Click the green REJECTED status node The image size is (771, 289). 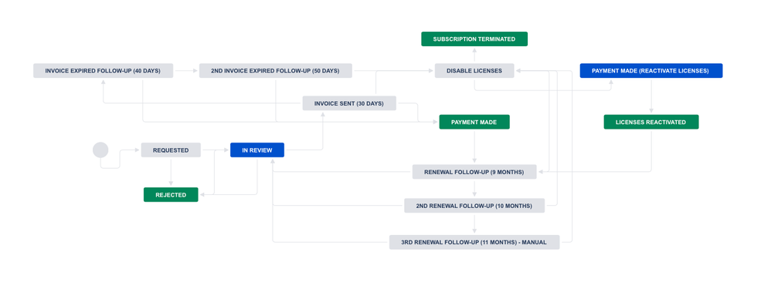coord(171,195)
